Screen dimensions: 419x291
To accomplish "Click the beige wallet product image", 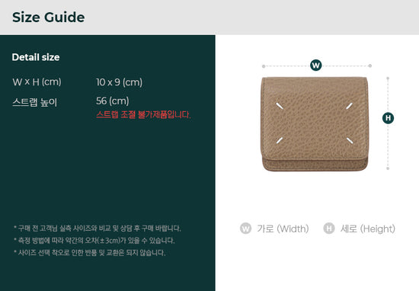I will point(314,124).
